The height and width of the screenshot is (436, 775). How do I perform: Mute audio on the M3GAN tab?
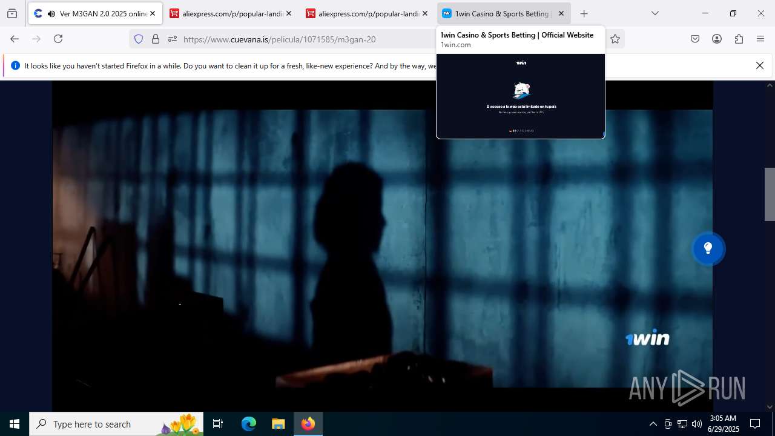(51, 13)
